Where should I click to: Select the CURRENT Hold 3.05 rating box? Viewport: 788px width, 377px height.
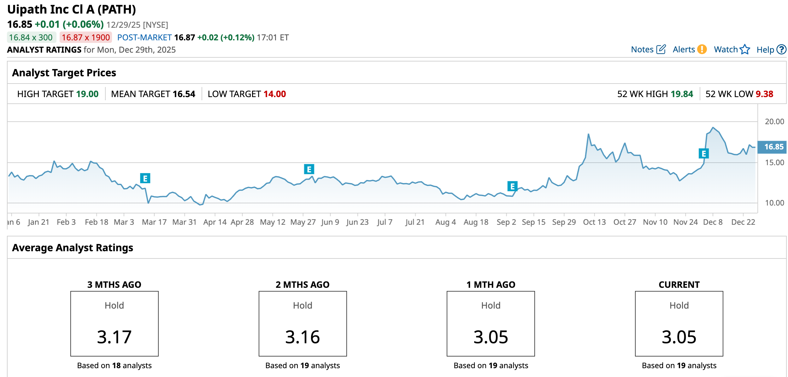[679, 324]
